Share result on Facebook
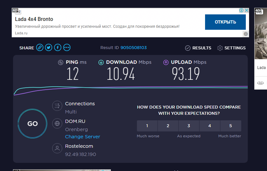Screen dimensions: 267x171 (x=58, y=48)
